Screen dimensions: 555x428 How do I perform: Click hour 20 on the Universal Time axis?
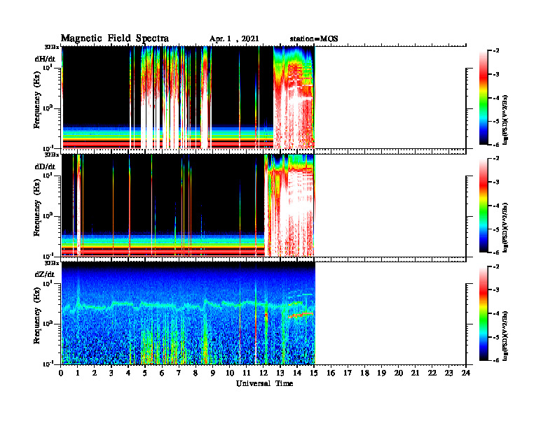tap(399, 373)
